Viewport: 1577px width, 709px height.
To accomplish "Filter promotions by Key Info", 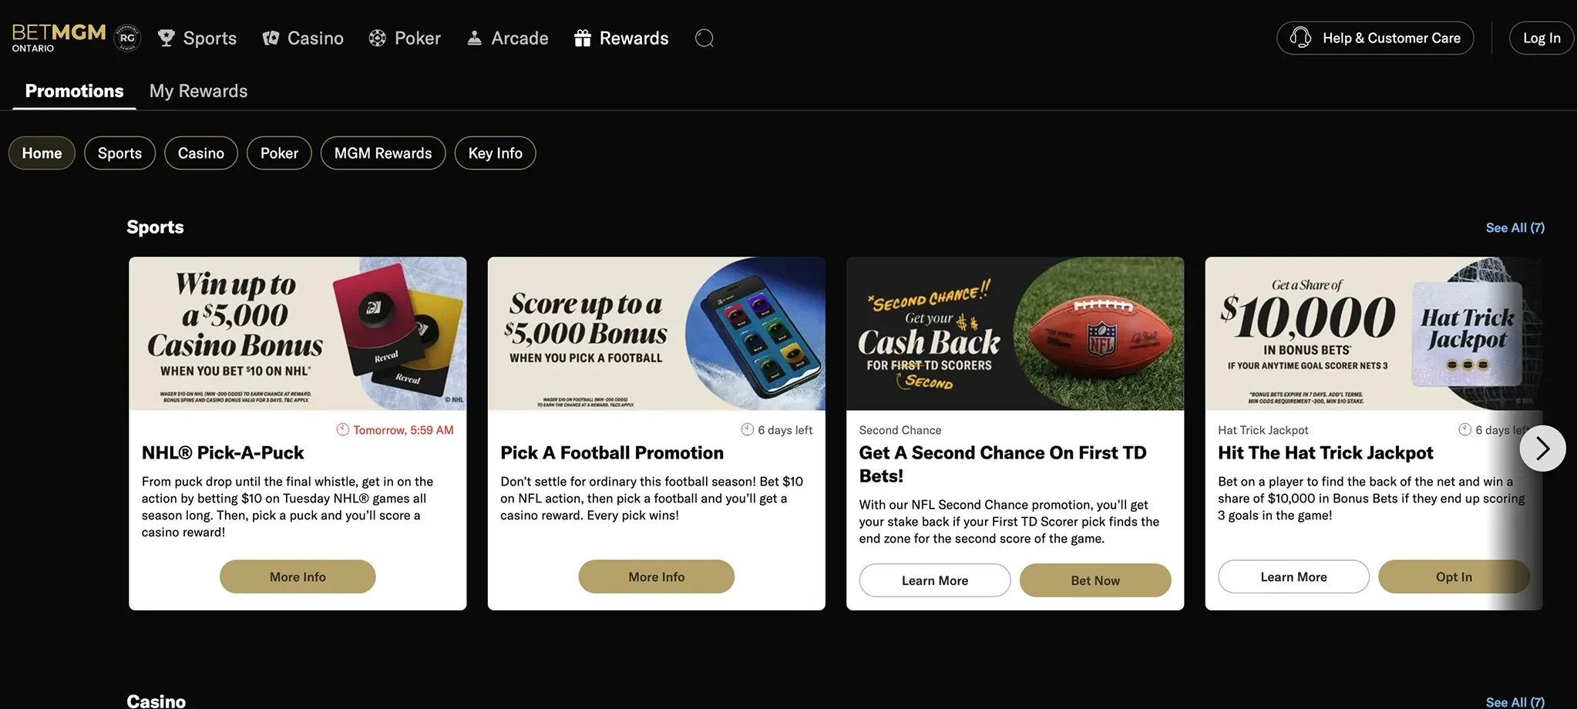I will tap(495, 153).
